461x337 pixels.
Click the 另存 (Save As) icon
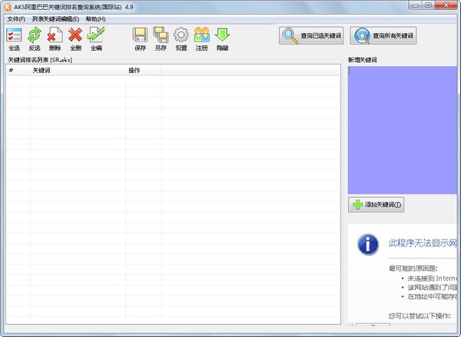[x=161, y=36]
